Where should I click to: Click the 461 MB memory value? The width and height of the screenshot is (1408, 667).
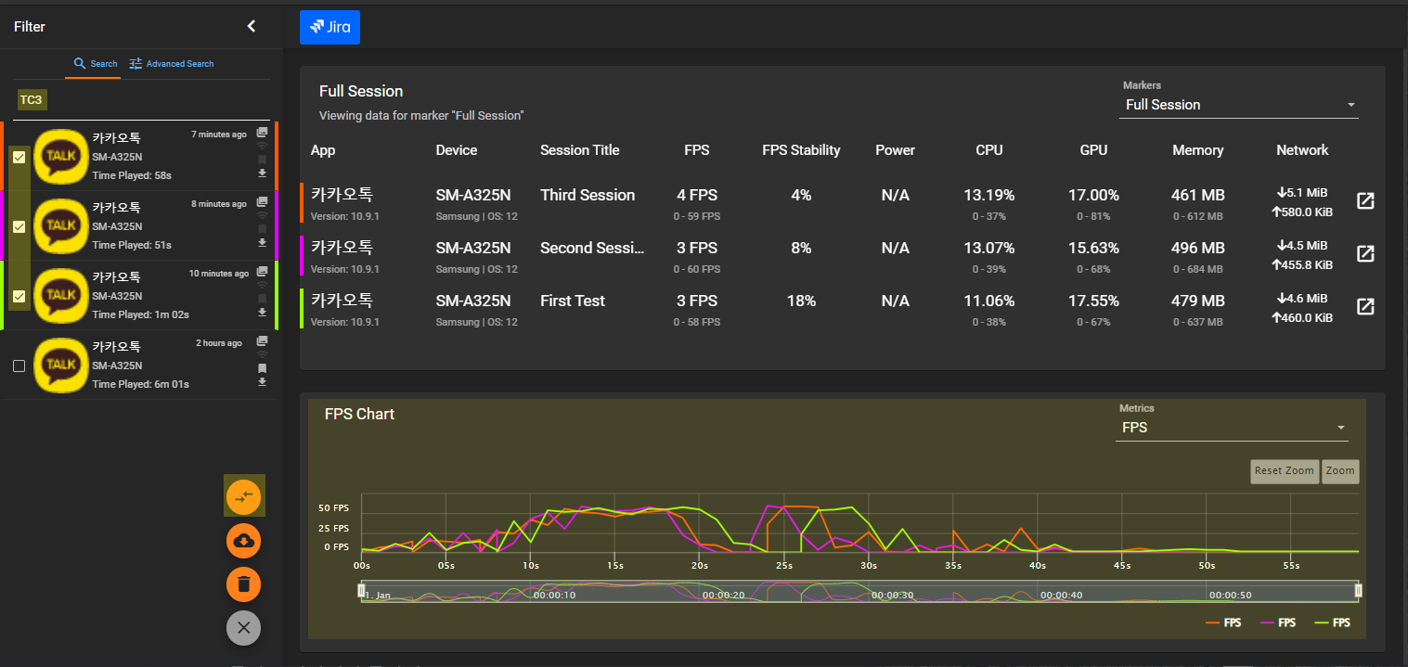(1198, 195)
